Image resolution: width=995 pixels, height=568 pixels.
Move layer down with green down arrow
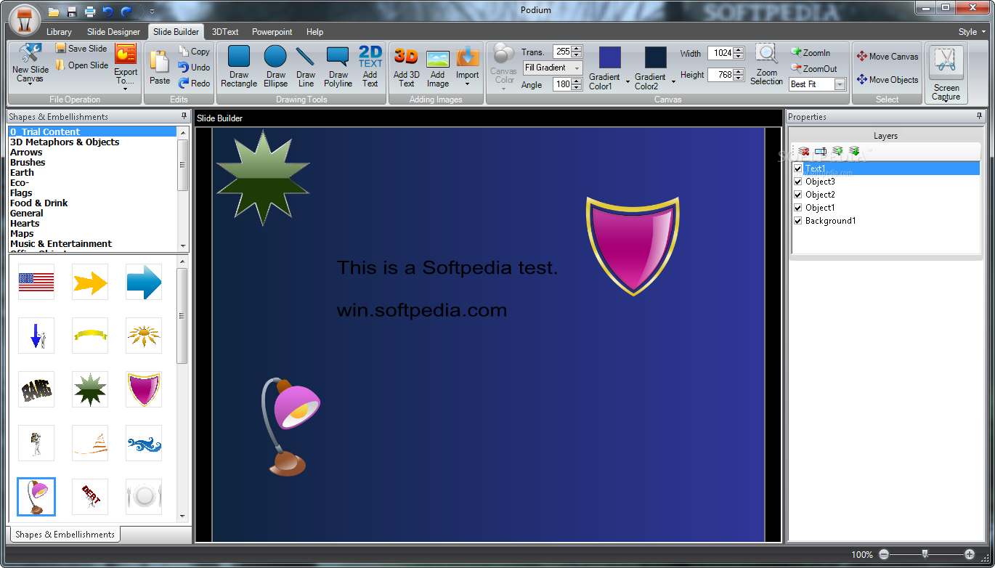click(854, 151)
